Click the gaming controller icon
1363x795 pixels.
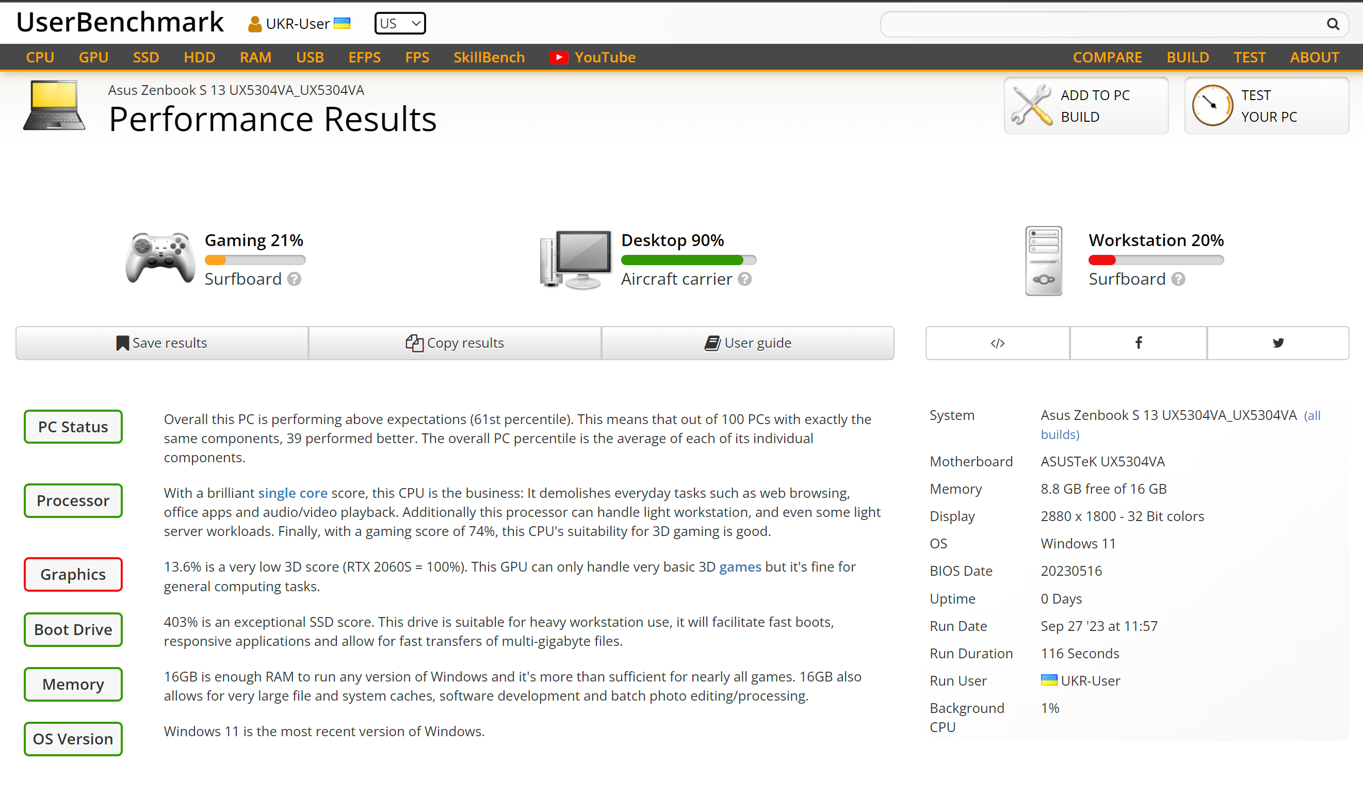[160, 258]
